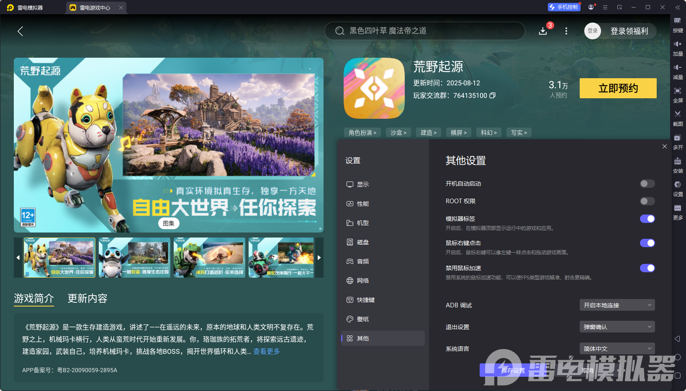Screen dimensions: 686x391
Task: Select the 音频 settings section
Action: (x=362, y=261)
